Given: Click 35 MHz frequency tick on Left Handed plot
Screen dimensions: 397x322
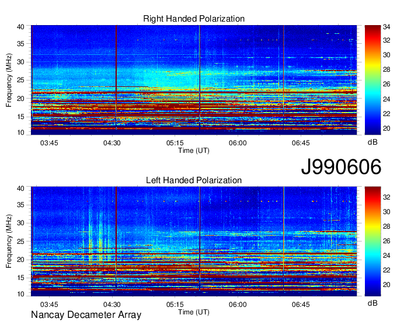Looking at the screenshot, I should 21,205.
